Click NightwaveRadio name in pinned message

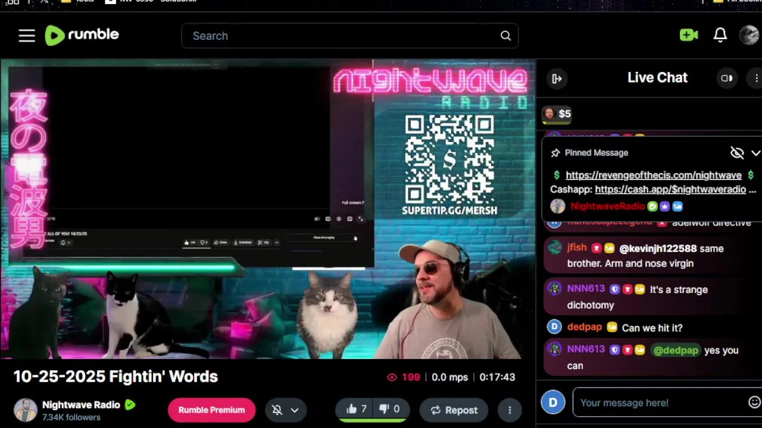607,206
